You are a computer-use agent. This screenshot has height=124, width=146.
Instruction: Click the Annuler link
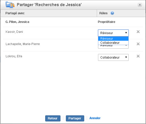click(x=95, y=118)
